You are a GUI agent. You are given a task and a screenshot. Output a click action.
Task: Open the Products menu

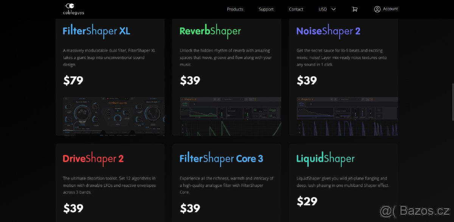coord(235,9)
